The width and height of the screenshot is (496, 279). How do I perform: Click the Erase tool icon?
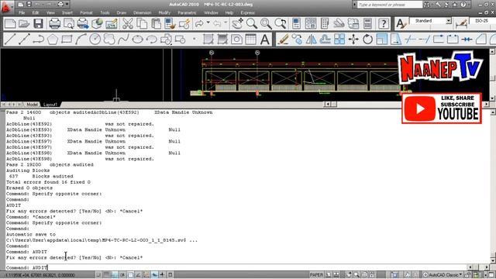coord(283,40)
